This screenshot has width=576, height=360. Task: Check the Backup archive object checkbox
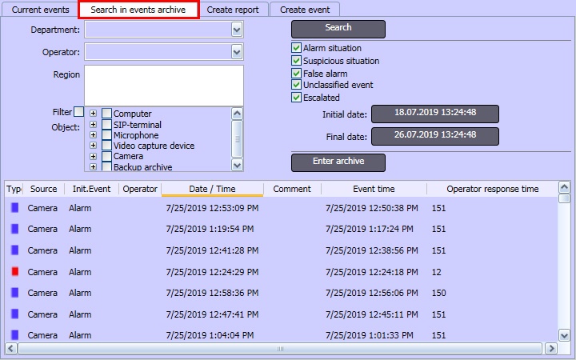coord(106,166)
